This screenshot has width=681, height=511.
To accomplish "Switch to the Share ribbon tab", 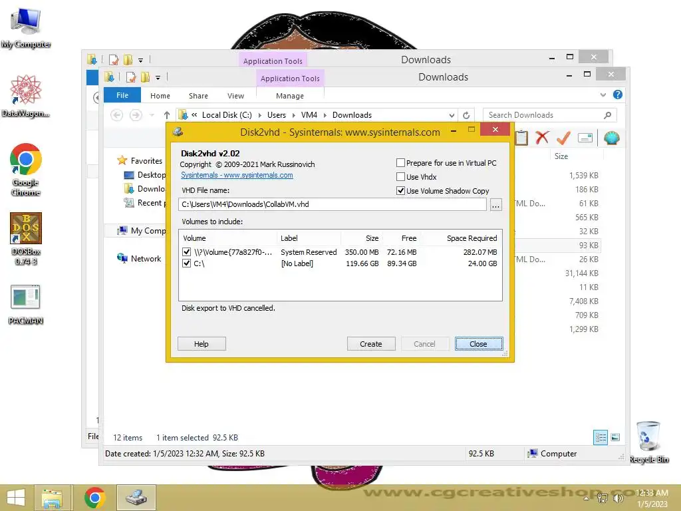I will [198, 96].
